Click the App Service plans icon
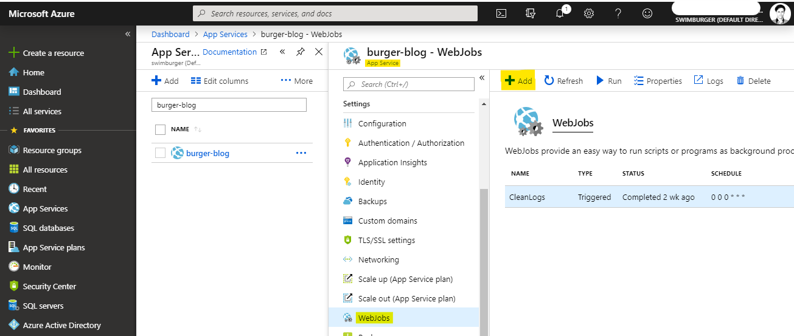This screenshot has width=794, height=336. point(14,247)
